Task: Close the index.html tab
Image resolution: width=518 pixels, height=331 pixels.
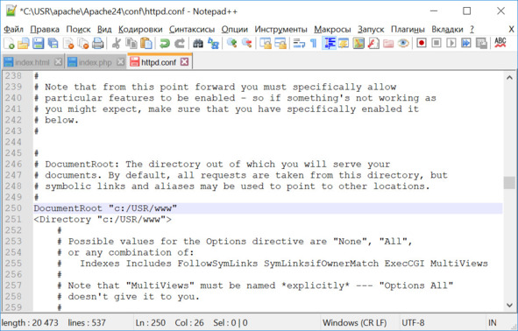Action: pos(59,61)
